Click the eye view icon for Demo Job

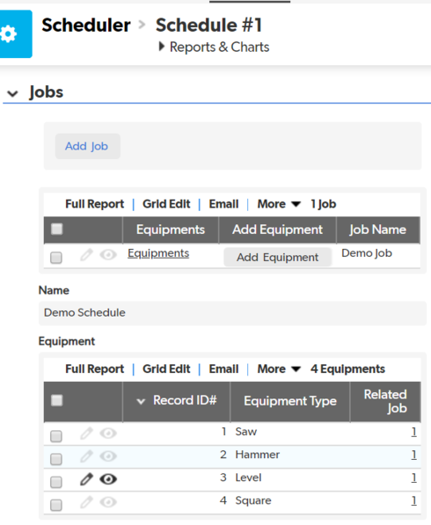tap(108, 255)
